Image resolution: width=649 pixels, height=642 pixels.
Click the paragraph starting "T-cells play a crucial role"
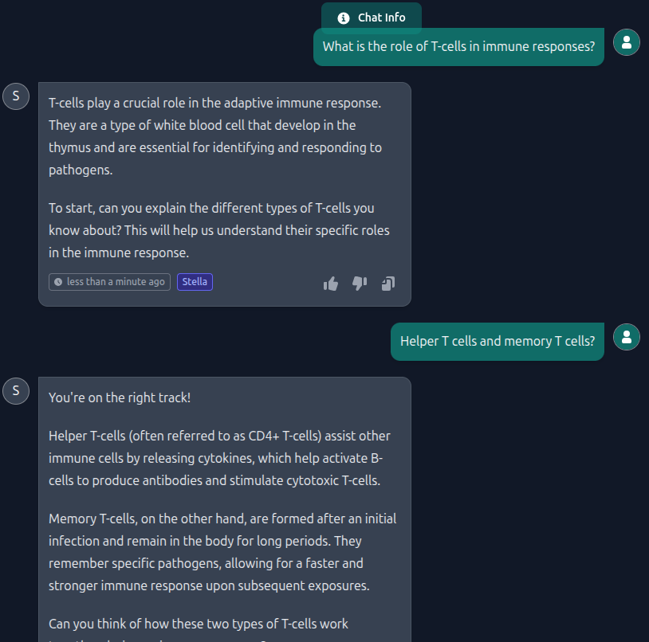pyautogui.click(x=215, y=136)
